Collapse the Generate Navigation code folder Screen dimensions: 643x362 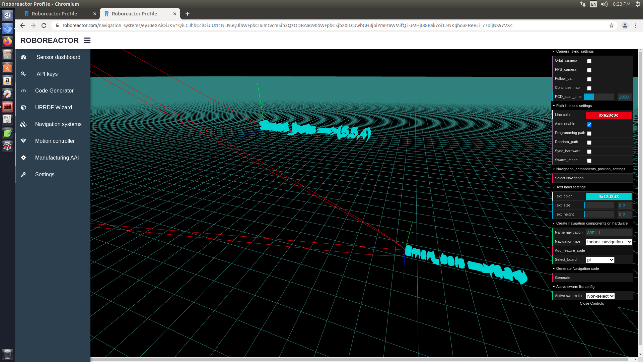(592, 268)
